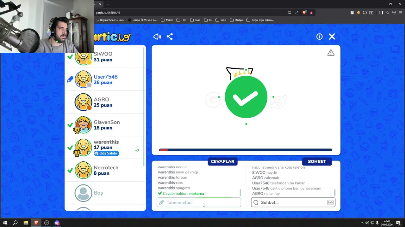This screenshot has height=227, width=405.
Task: Open the Windows notification center
Action: pos(399,223)
